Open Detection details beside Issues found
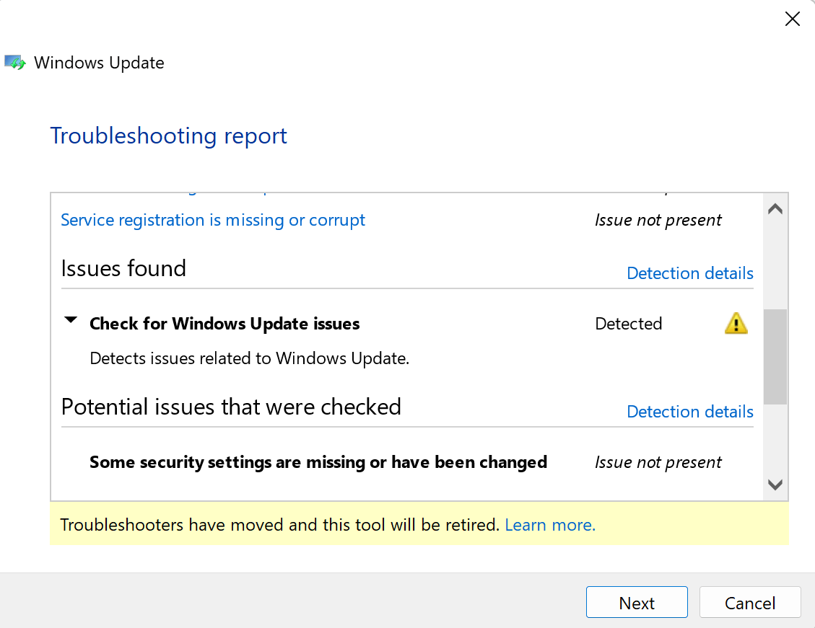This screenshot has height=628, width=815. pyautogui.click(x=689, y=273)
